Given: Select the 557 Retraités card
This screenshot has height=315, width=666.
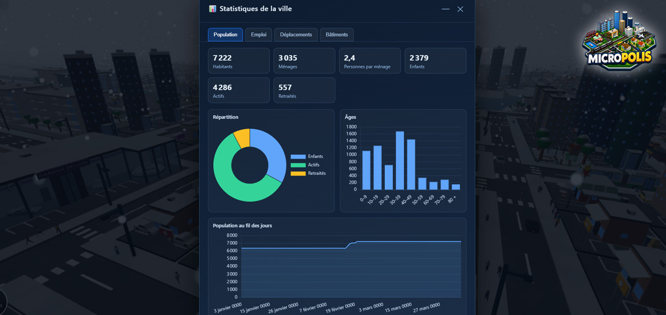Looking at the screenshot, I should [x=304, y=90].
